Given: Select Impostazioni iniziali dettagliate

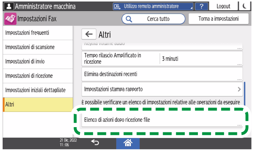Looking at the screenshot, I should coord(36,90).
